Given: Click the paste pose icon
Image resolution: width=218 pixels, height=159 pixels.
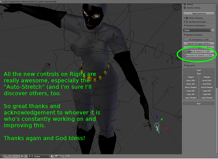Looking at the screenshot, I should tap(66, 156).
